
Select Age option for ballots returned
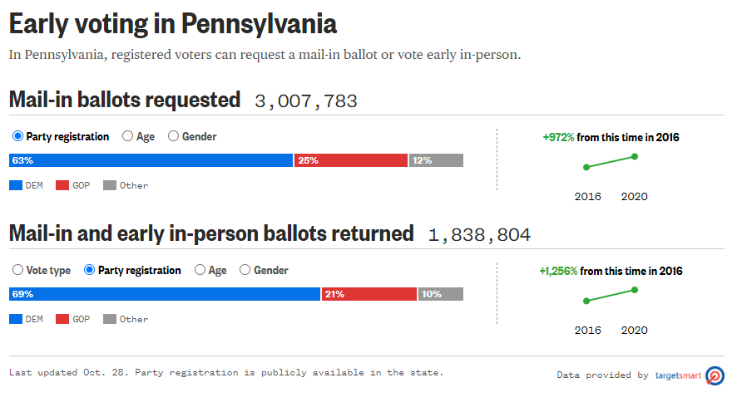(x=200, y=270)
